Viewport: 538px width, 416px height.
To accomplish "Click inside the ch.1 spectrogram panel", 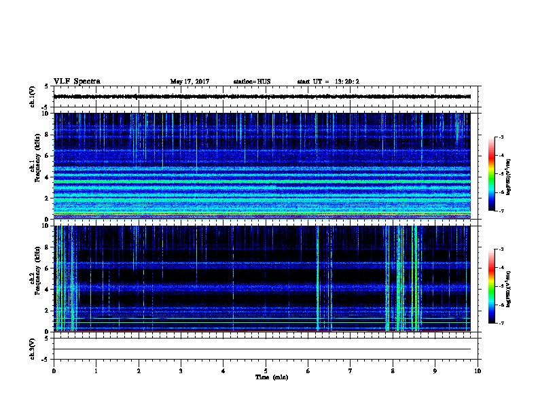I will click(262, 166).
